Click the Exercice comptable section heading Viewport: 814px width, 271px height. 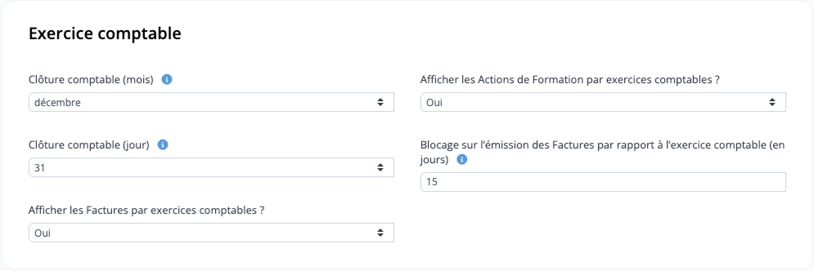[x=105, y=33]
